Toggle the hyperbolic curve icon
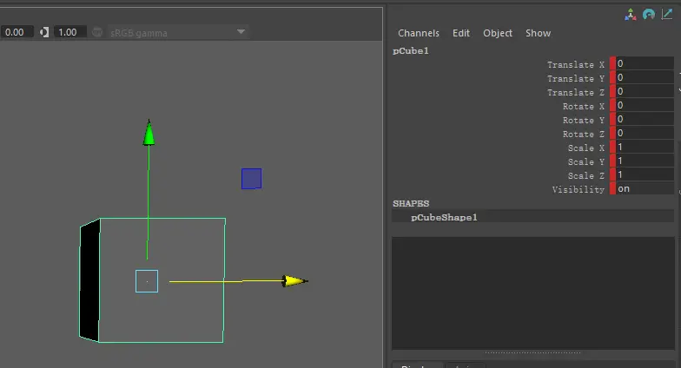Viewport: 681px width, 368px height. (666, 15)
